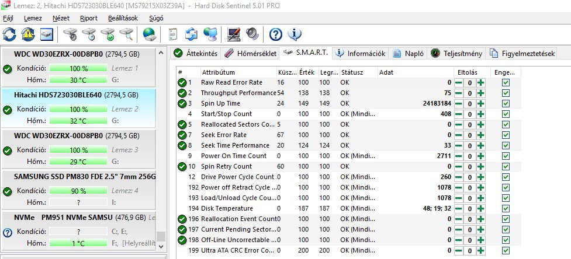This screenshot has height=259, width=571.
Task: Click the question mark status icon of NVMe disk
Action: pos(7,232)
